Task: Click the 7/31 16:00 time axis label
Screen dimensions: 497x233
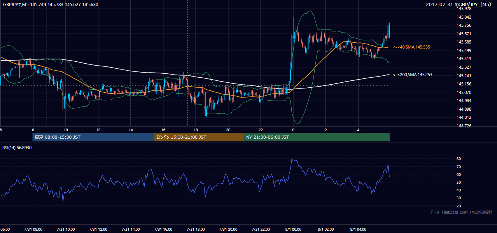Action: 163,230
